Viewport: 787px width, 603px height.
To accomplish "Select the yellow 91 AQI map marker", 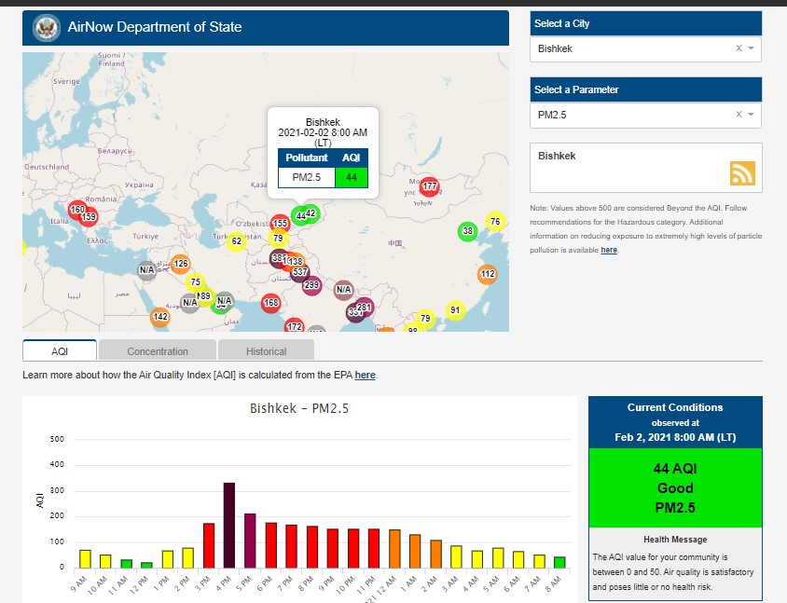I will 455,310.
